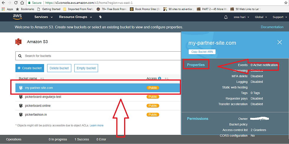Viewport: 289px width, 144px height.
Task: Click the Amazon S3 red service icon
Action: pyautogui.click(x=18, y=42)
